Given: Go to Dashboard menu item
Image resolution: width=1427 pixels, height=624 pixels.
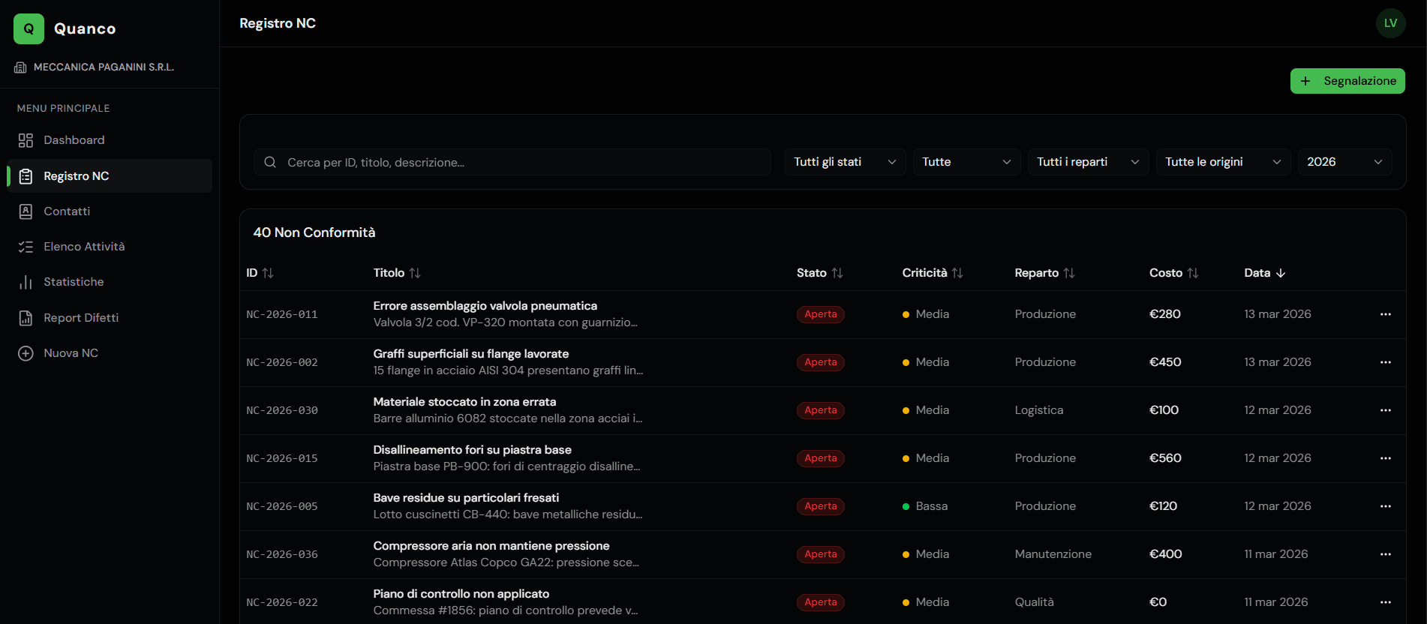Looking at the screenshot, I should click(x=110, y=140).
